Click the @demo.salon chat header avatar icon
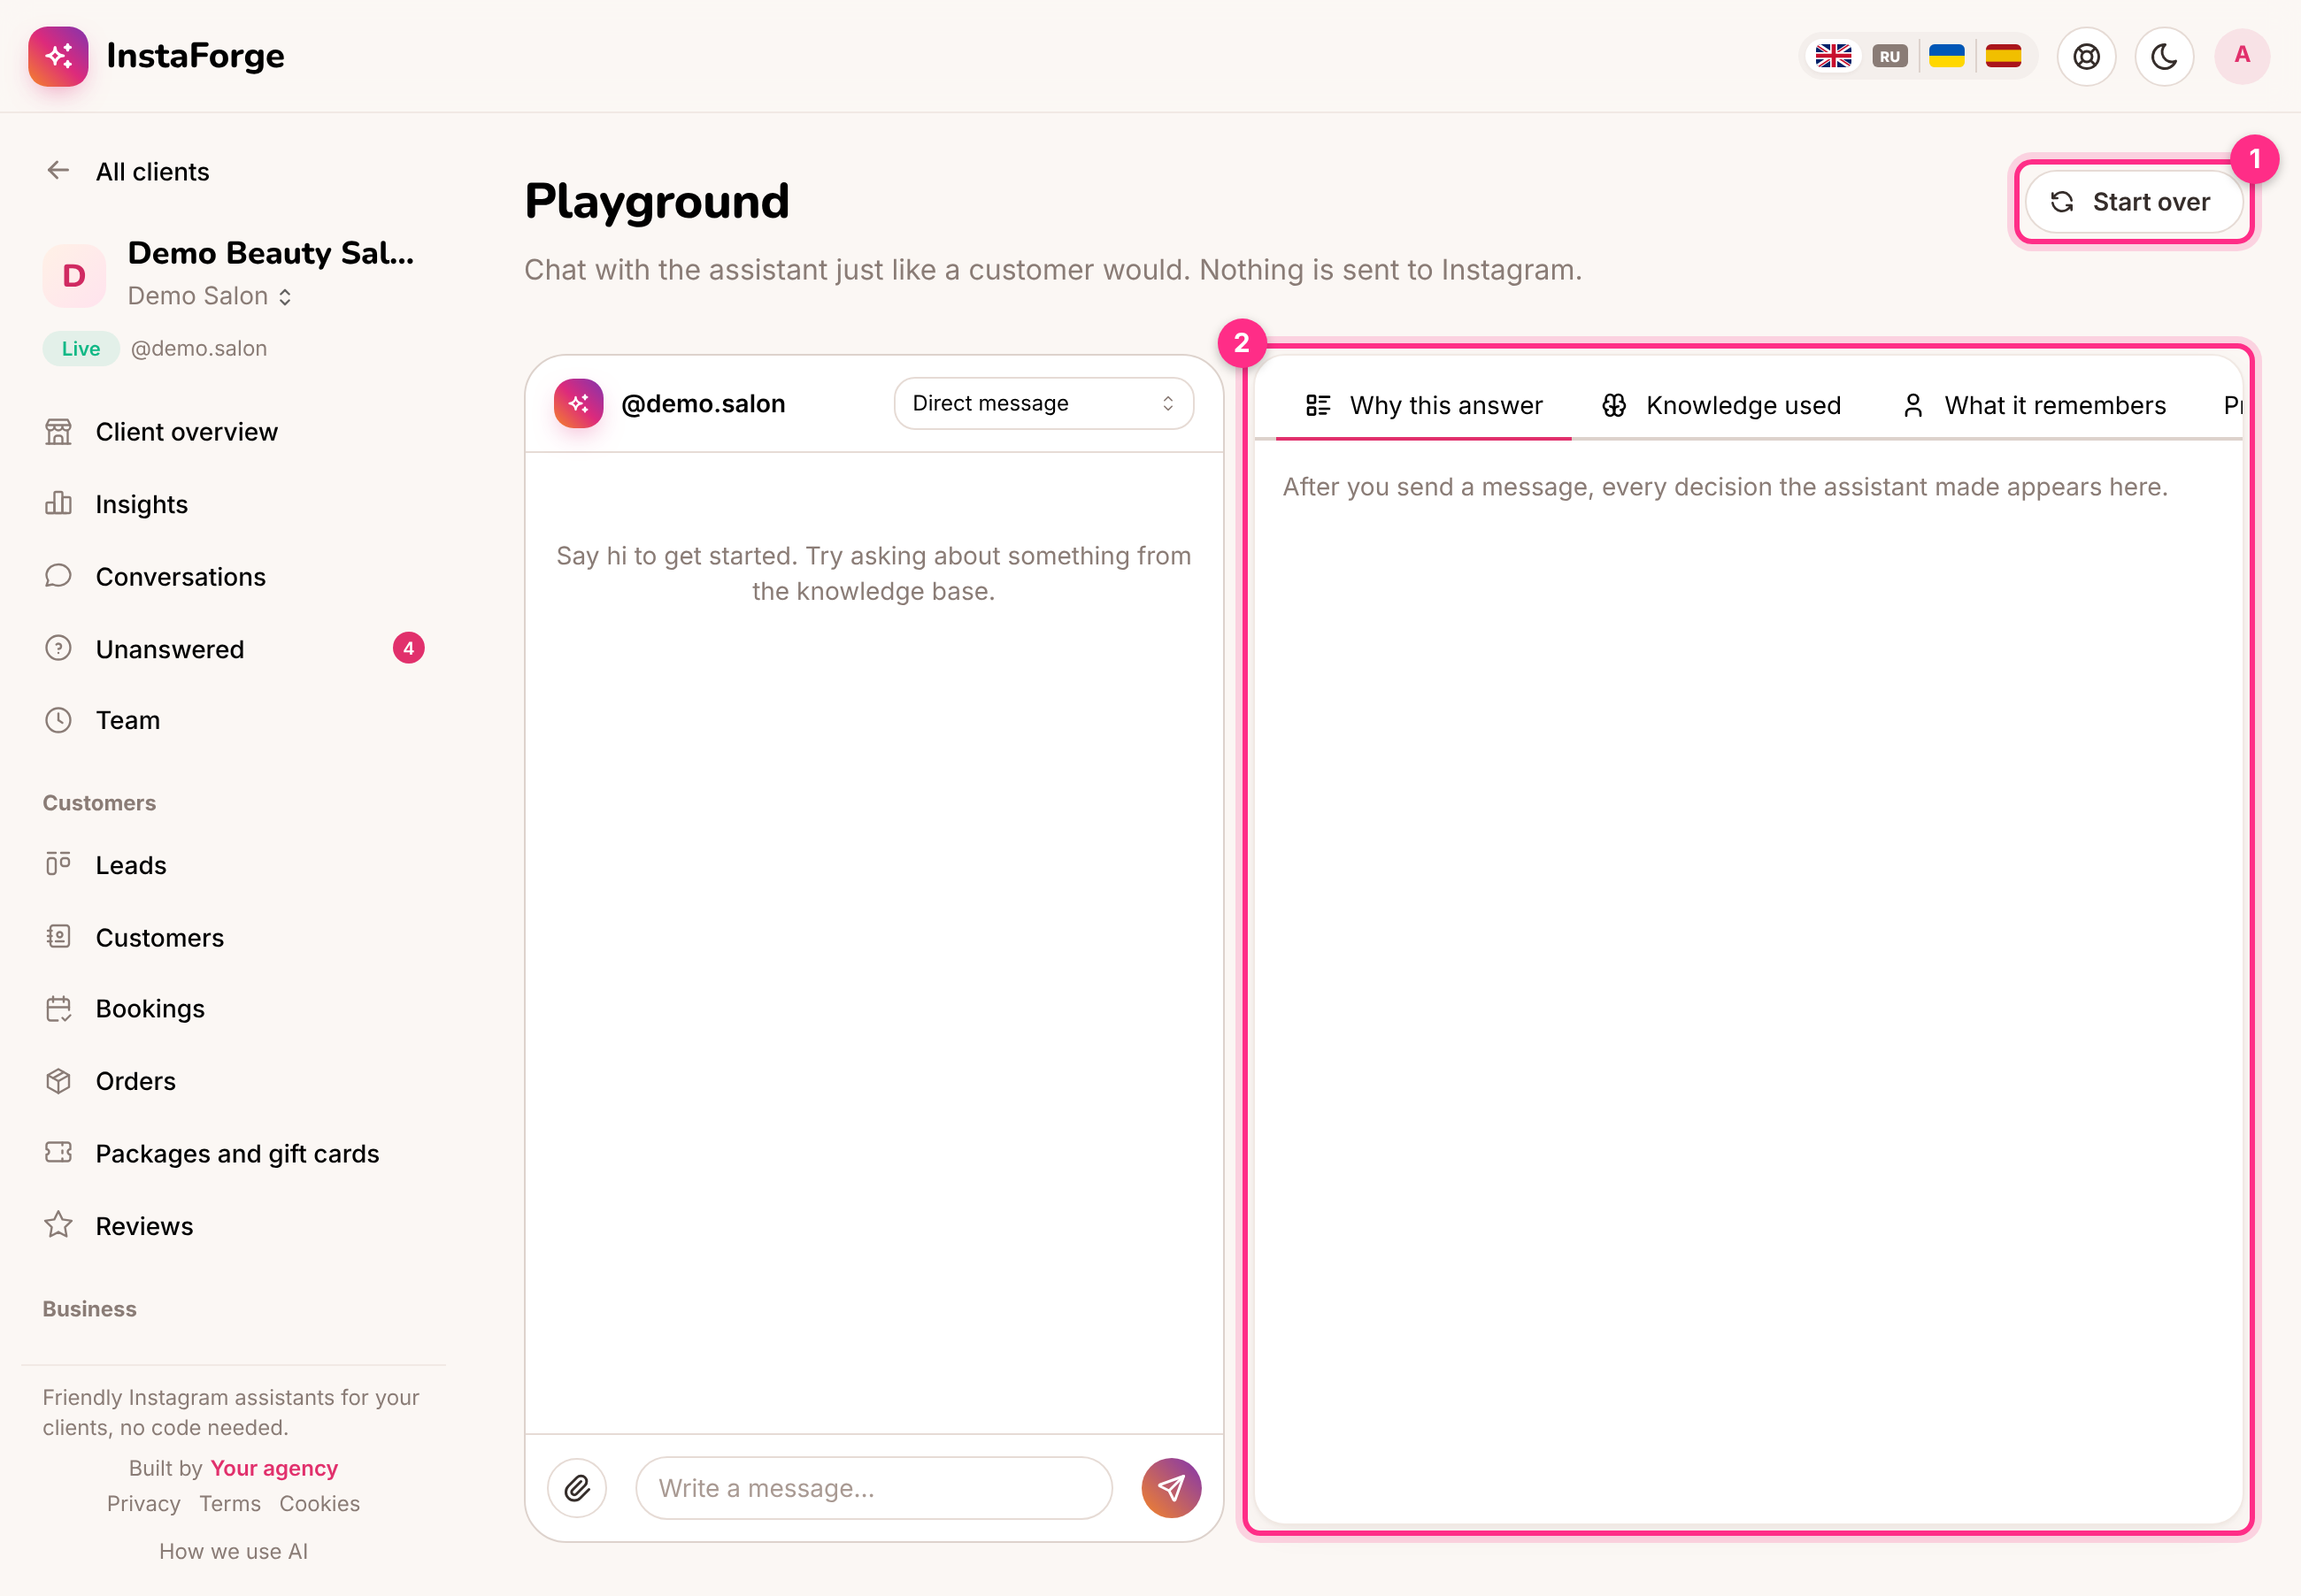The height and width of the screenshot is (1596, 2301). pyautogui.click(x=578, y=403)
